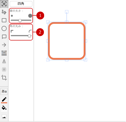The width and height of the screenshot is (126, 122).
Task: Select the dotted blur tool
Action: point(4,69)
